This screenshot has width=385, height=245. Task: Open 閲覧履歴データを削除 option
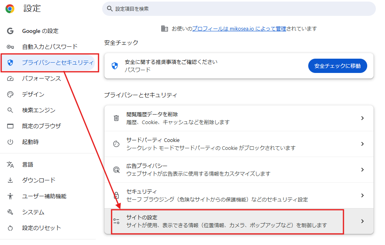239,118
